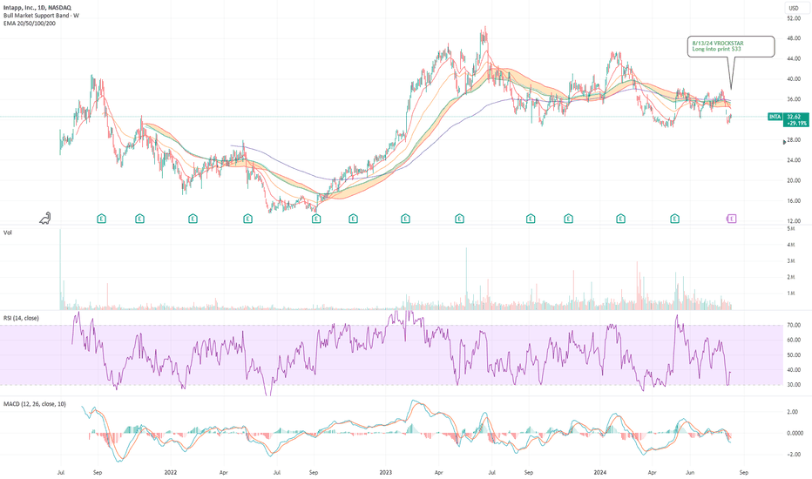The height and width of the screenshot is (479, 812).
Task: Select the EMA 20/50/100/200 indicator legend
Action: (30, 24)
